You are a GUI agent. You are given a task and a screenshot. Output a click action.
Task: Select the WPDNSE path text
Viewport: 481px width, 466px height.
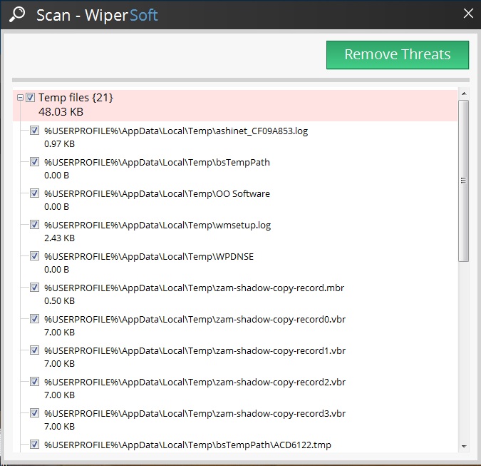[149, 257]
